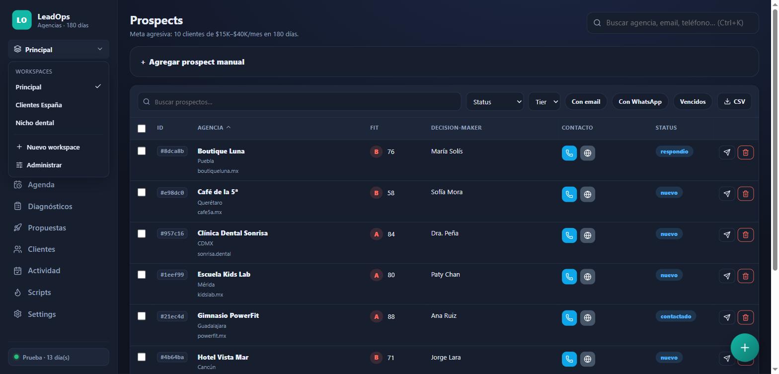
Task: Delete the Escuela Kids Lab prospect
Action: click(x=745, y=276)
